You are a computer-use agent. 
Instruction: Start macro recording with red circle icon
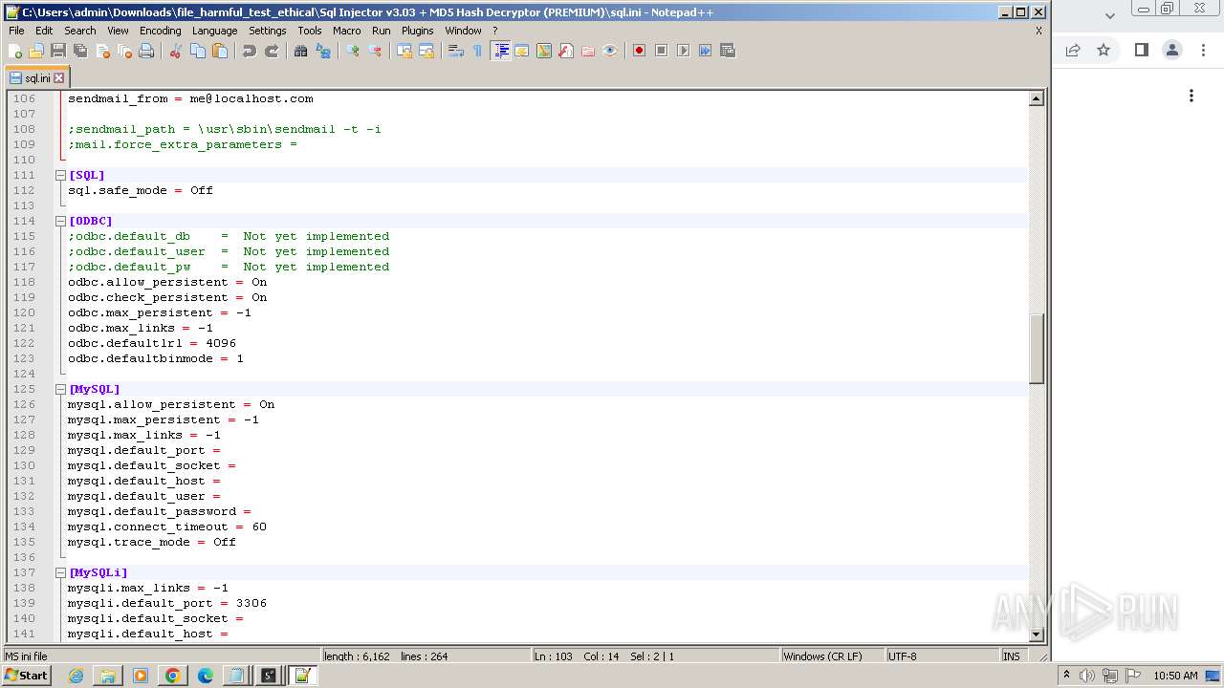pos(640,51)
